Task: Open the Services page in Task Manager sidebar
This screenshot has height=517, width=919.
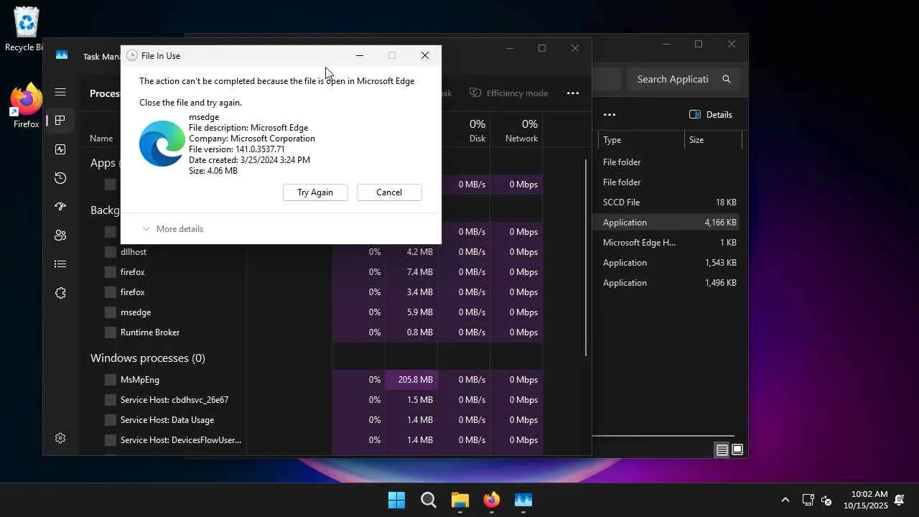Action: [x=60, y=293]
